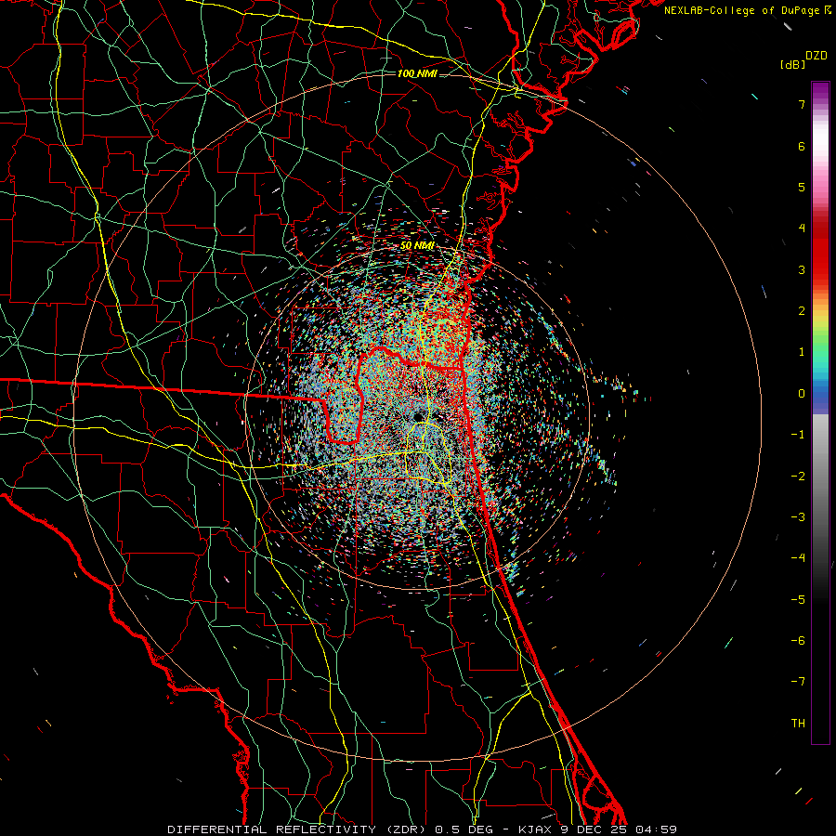
Task: Click the -5 value on the color scale
Action: tap(798, 600)
